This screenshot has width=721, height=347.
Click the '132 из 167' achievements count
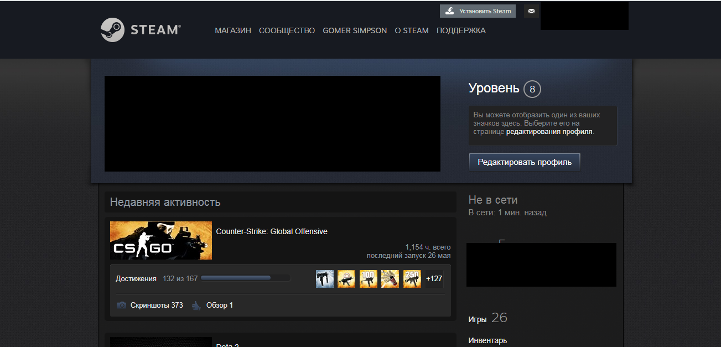point(180,278)
